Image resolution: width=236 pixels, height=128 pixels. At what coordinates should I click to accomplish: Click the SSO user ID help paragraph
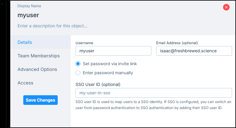tap(154, 105)
